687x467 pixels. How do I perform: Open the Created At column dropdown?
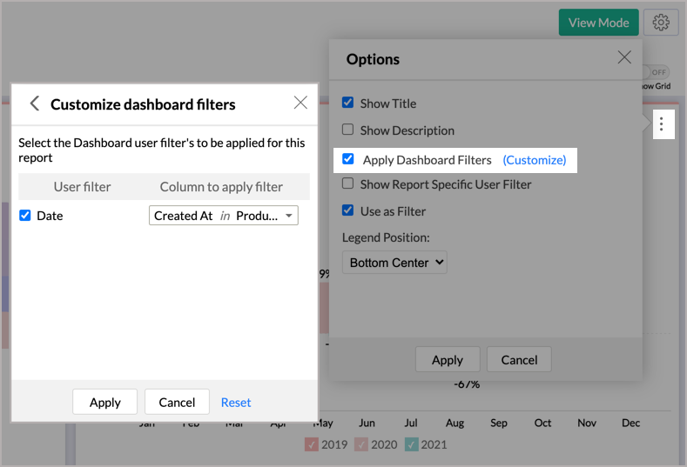point(224,216)
